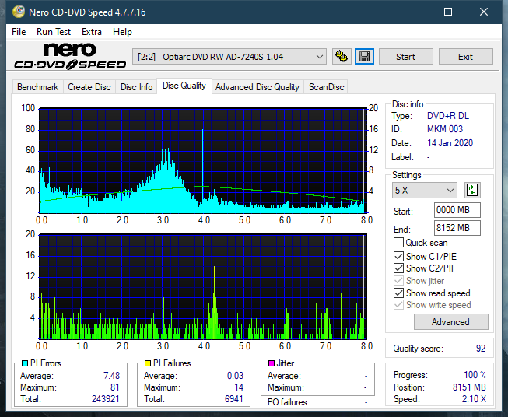Switch to the ScanDisc tab
The image size is (508, 417).
point(326,87)
